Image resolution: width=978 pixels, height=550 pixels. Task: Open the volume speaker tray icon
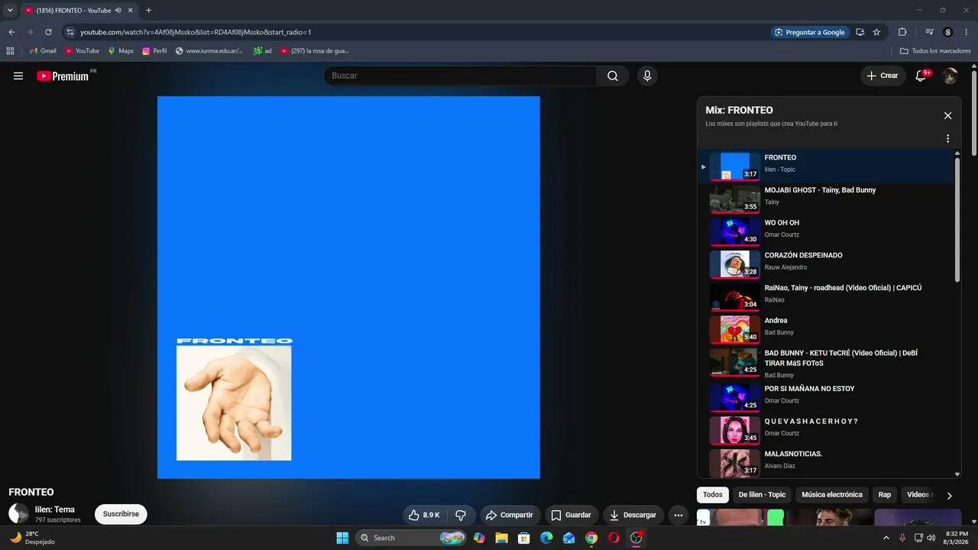tap(931, 538)
